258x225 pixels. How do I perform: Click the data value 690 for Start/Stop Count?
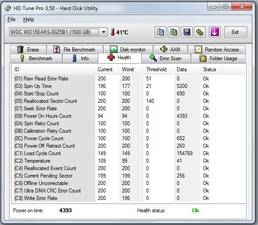[181, 94]
